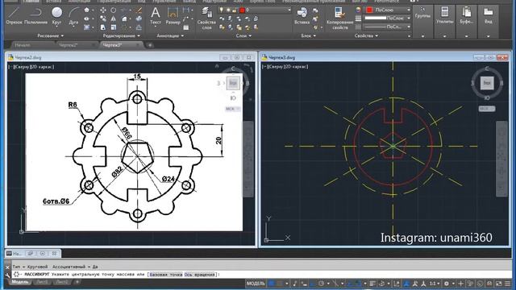
Task: Expand the Рисование panel
Action: (x=50, y=35)
